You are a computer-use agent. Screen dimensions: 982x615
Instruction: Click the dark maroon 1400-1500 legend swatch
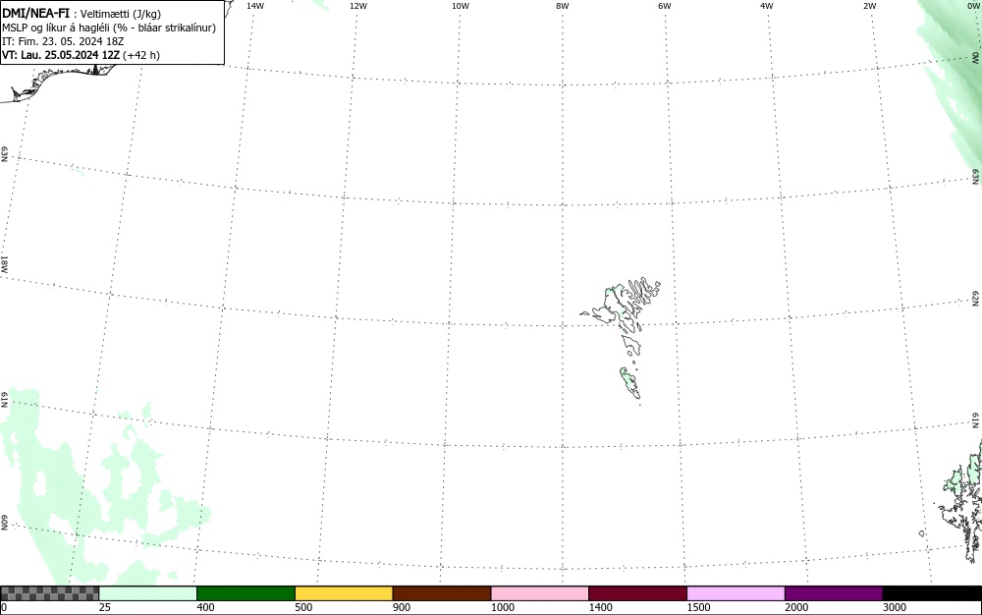tap(637, 593)
